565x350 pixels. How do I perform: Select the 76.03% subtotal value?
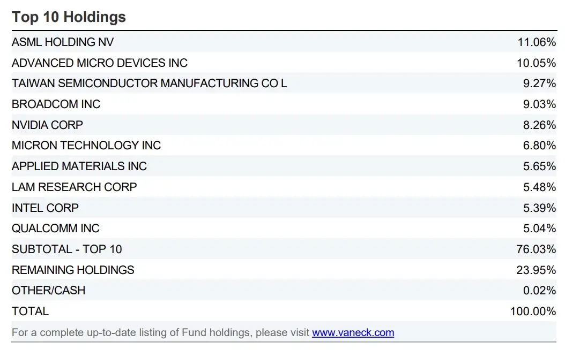click(536, 249)
